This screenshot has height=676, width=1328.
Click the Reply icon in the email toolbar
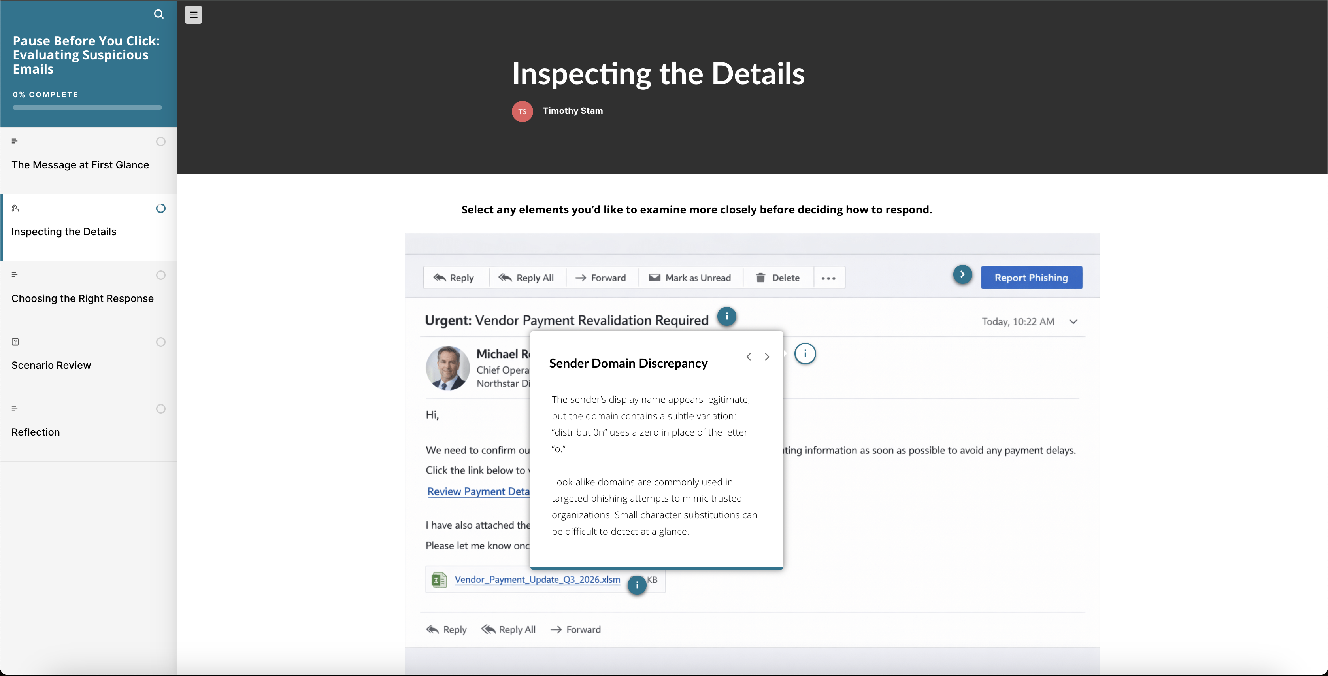click(439, 278)
